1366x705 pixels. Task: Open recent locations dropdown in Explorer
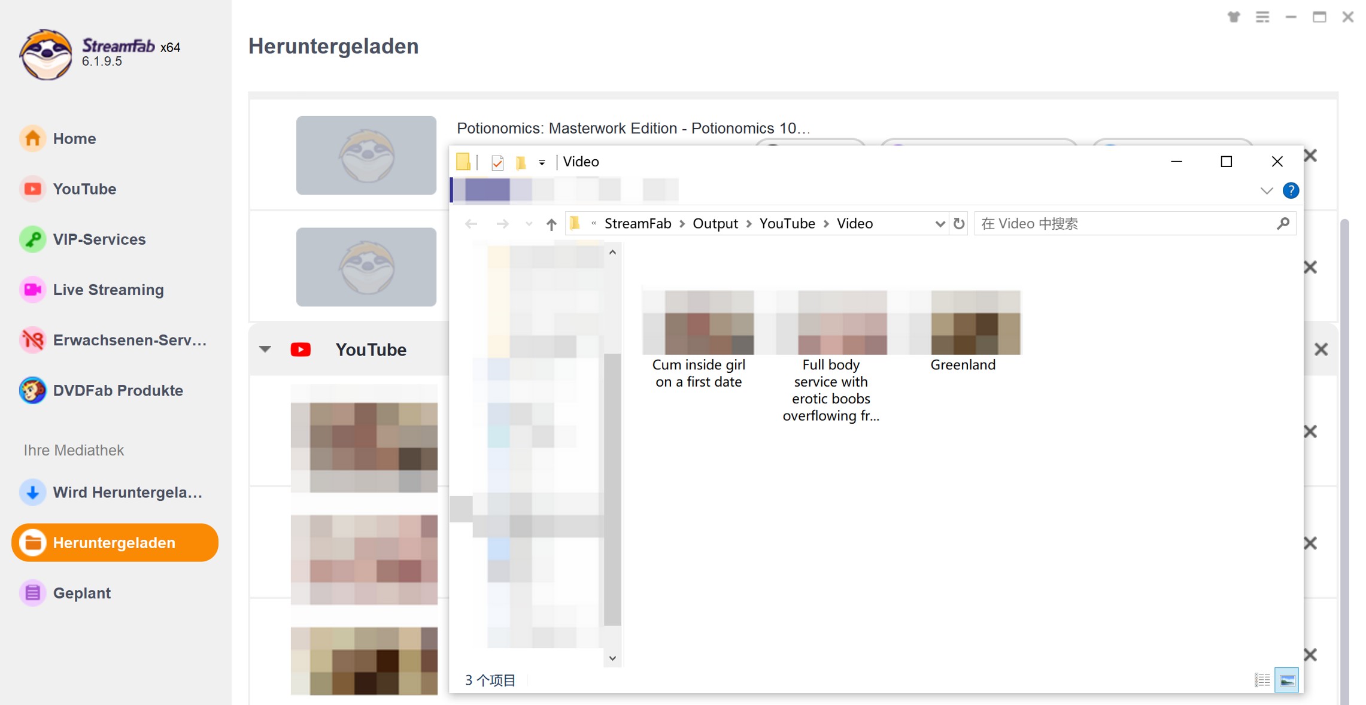pyautogui.click(x=529, y=224)
